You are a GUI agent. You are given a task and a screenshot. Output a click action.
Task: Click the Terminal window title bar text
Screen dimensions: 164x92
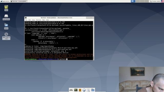click(x=56, y=18)
